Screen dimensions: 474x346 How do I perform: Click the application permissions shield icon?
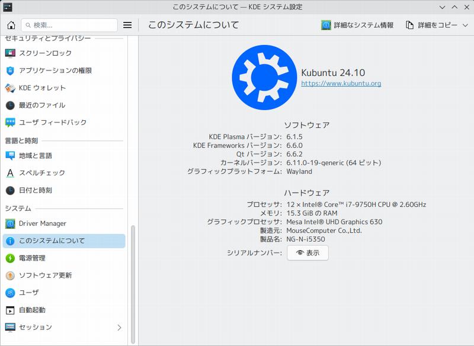pyautogui.click(x=10, y=71)
